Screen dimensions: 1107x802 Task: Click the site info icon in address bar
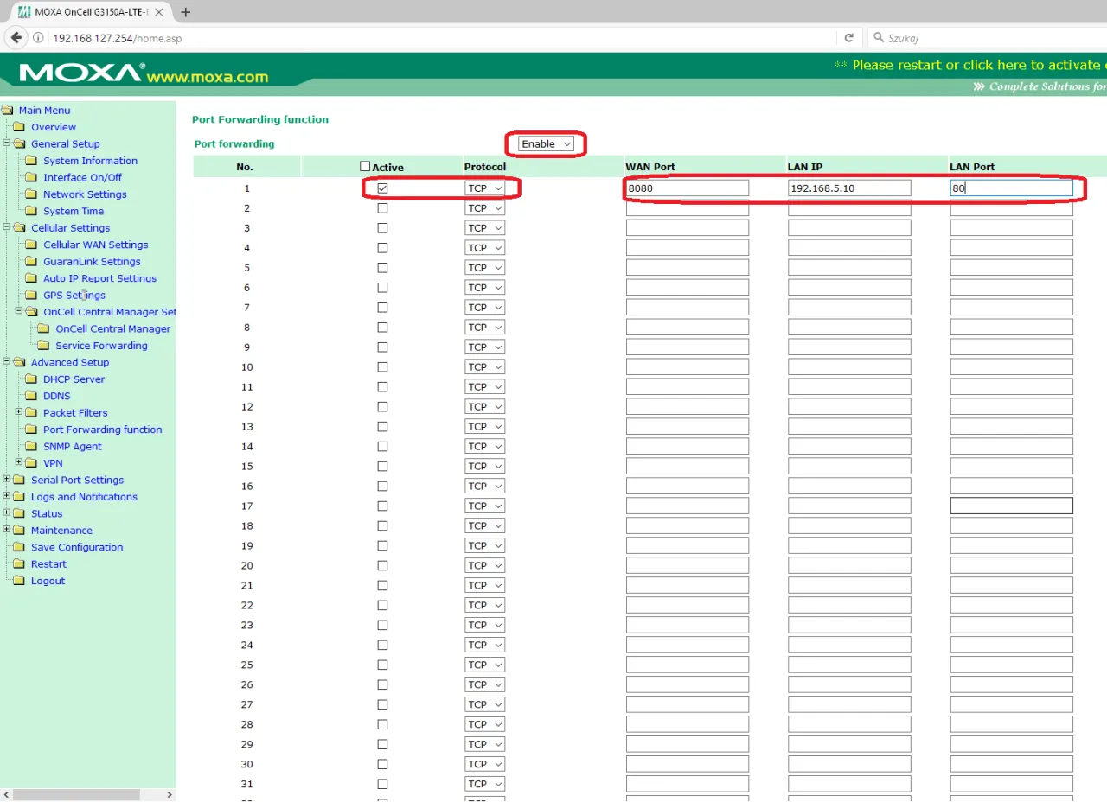(39, 38)
